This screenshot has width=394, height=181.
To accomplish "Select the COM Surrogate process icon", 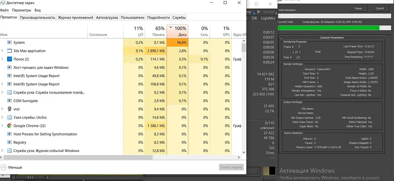I will [x=10, y=101].
